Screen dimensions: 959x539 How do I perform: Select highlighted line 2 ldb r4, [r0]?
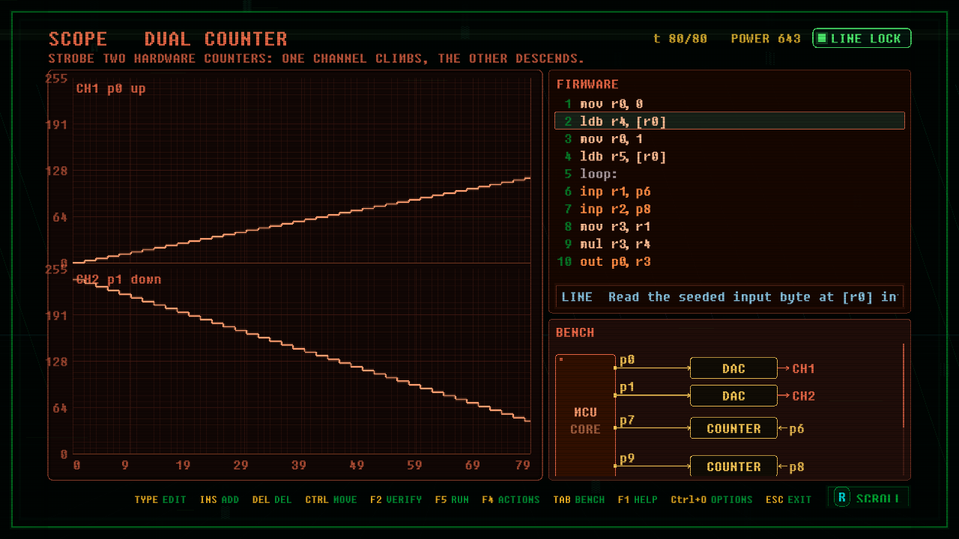tap(729, 121)
